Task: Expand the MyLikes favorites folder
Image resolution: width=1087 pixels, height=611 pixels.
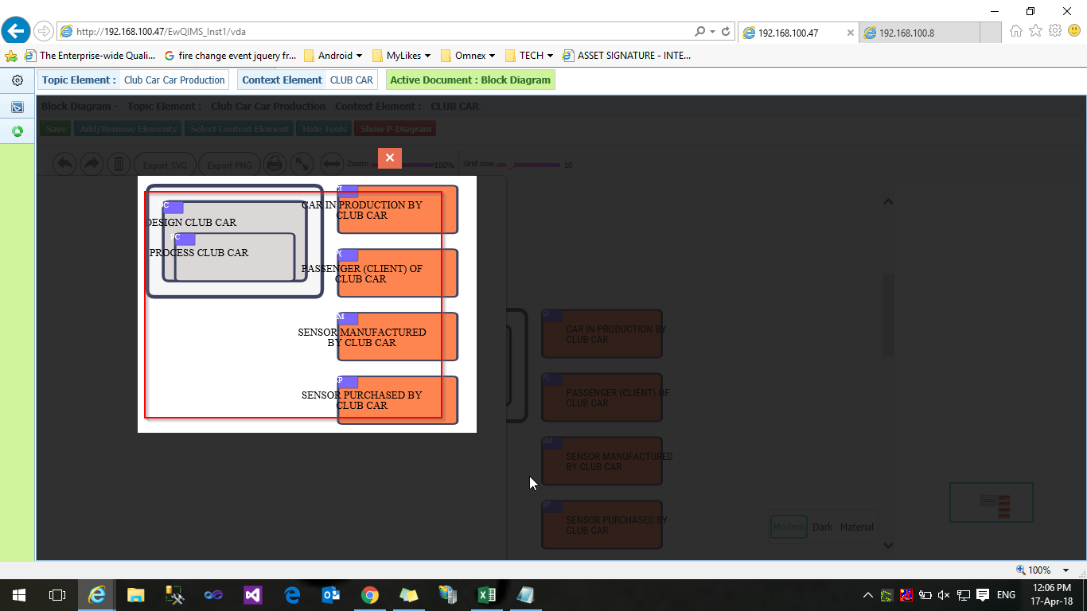Action: point(402,56)
